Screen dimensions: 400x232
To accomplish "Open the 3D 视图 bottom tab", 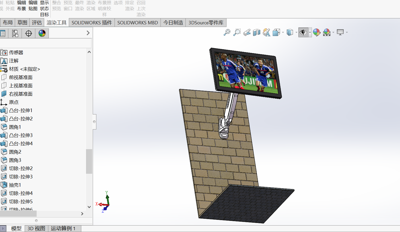I will (x=36, y=228).
